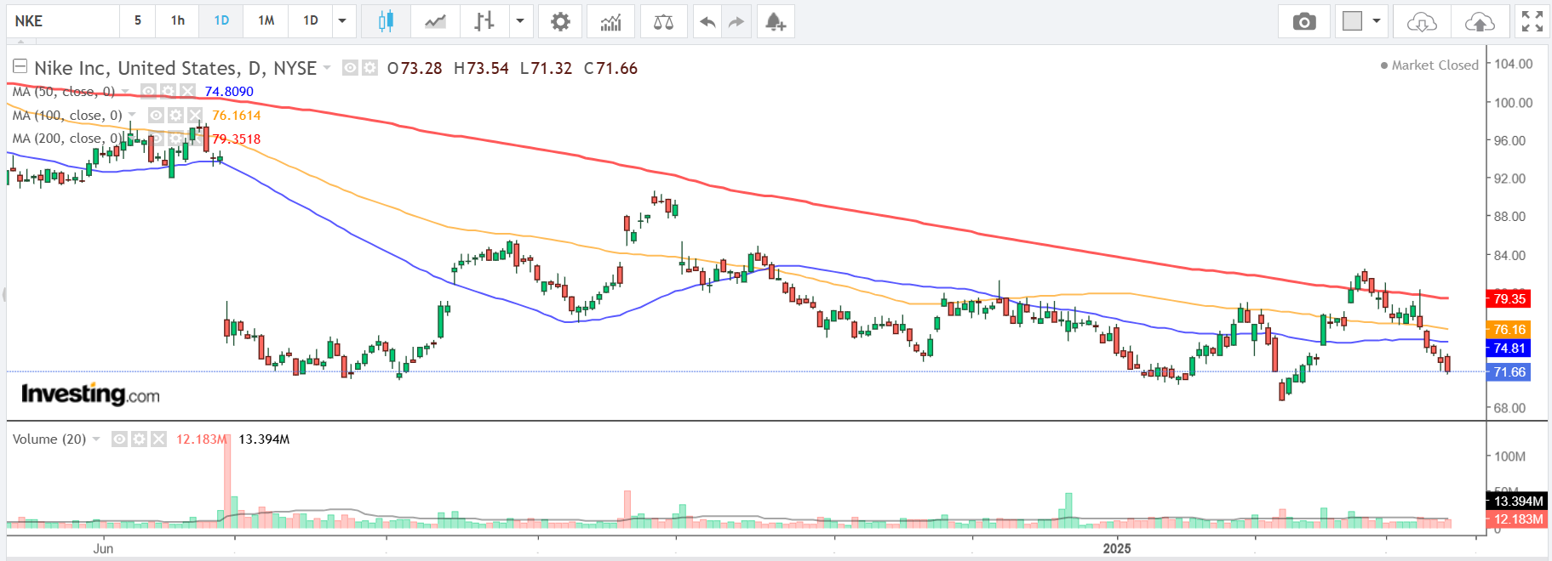Switch to the 1M timeframe

click(266, 21)
